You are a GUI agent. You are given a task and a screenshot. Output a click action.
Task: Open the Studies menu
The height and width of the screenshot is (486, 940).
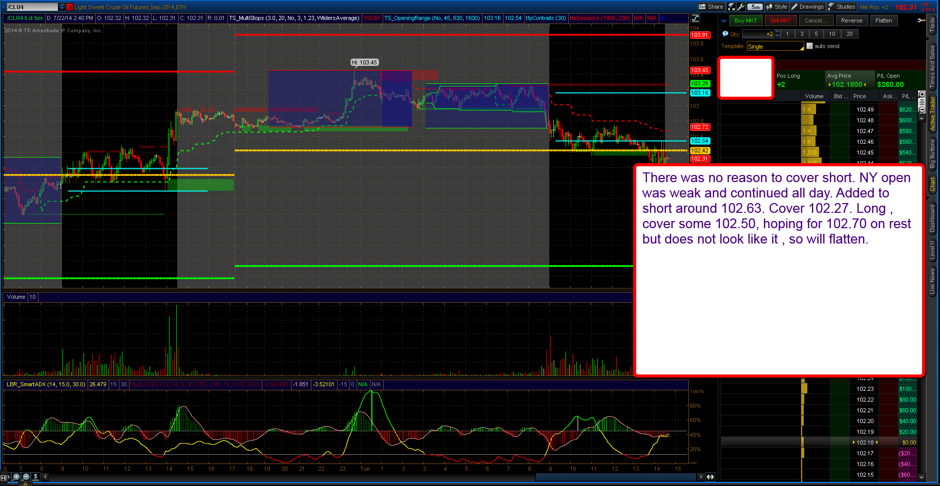click(x=842, y=7)
